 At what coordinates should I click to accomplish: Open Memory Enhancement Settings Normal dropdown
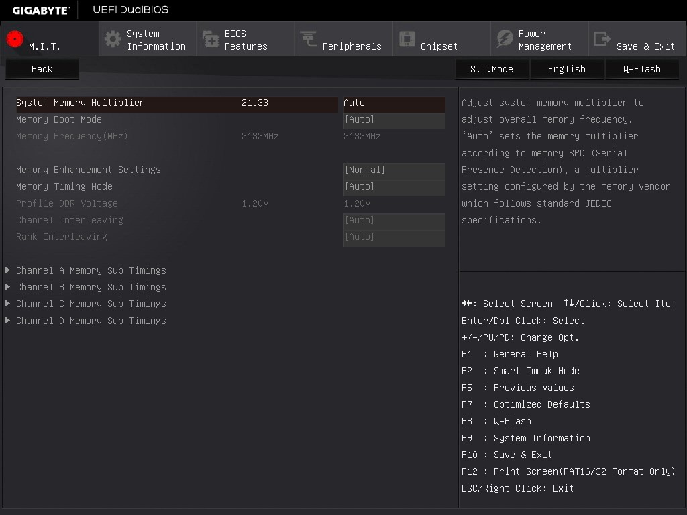[394, 171]
